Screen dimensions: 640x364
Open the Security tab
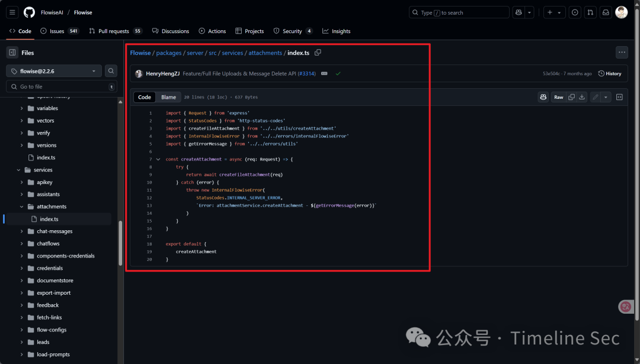coord(293,31)
